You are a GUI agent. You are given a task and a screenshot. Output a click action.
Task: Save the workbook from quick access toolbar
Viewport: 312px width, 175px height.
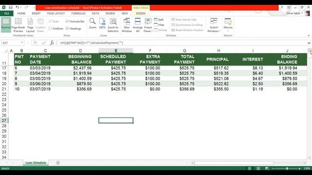(x=11, y=8)
